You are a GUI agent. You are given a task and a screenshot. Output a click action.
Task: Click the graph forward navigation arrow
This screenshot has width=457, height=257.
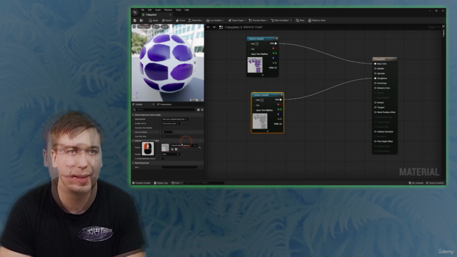click(x=214, y=27)
